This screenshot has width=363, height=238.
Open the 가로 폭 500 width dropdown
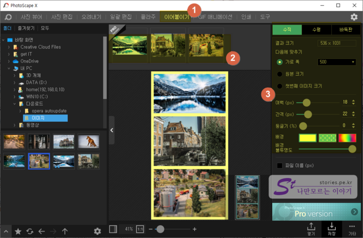pos(337,62)
